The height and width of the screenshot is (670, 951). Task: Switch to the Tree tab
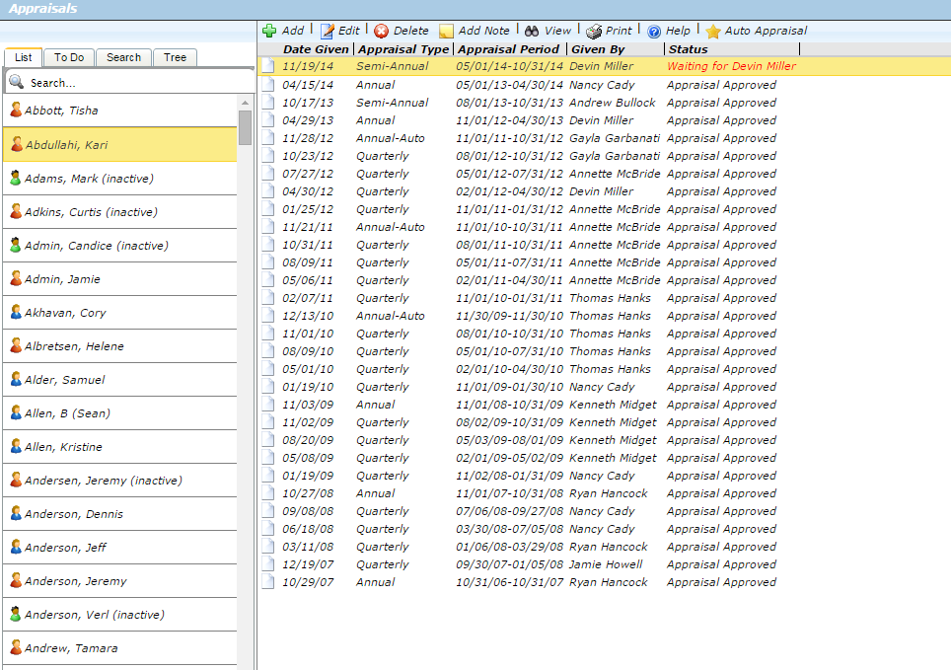pos(176,57)
